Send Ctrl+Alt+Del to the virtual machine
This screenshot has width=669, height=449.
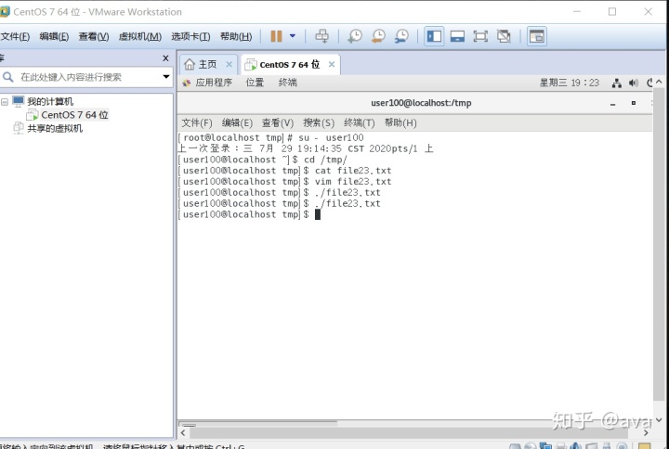[x=321, y=36]
